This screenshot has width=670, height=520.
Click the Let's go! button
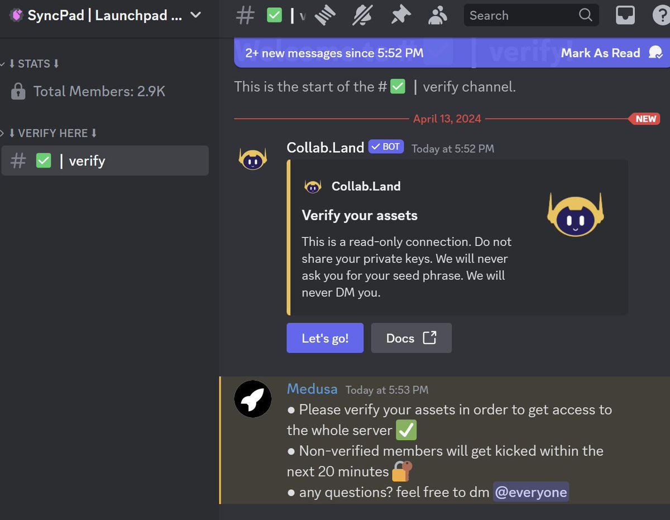point(325,338)
